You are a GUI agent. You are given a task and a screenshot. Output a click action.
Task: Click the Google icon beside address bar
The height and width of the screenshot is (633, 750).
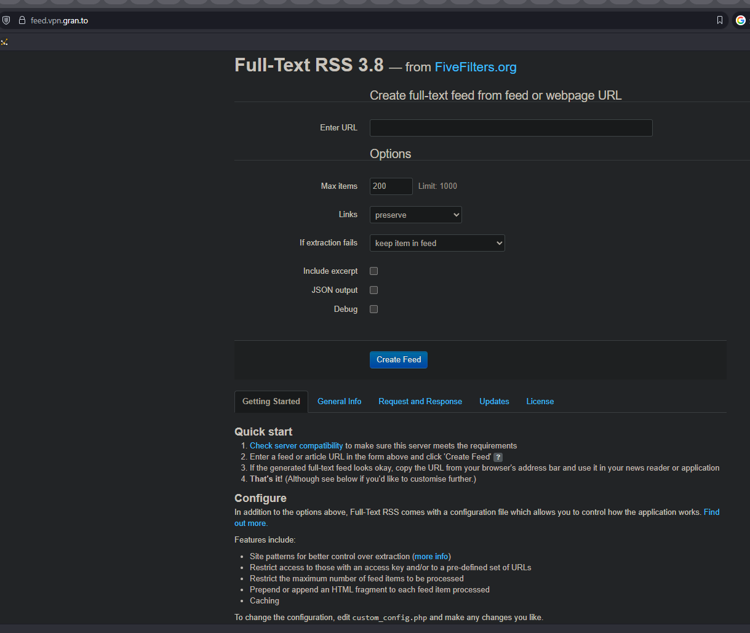[740, 20]
